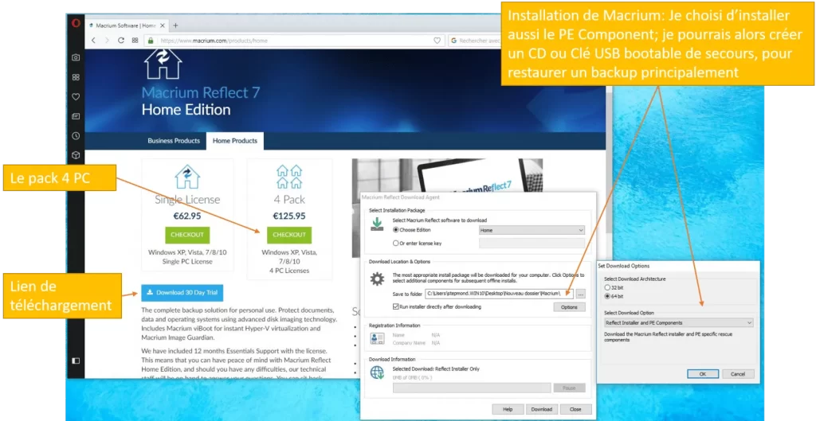
Task: Click Download button in Download Agent
Action: point(542,409)
